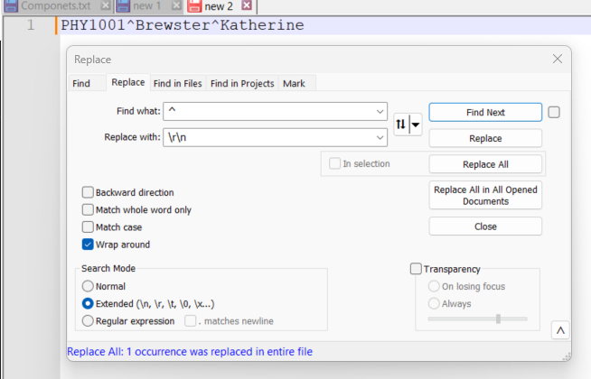
Task: Click the new 1 saved file icon
Action: (x=123, y=5)
